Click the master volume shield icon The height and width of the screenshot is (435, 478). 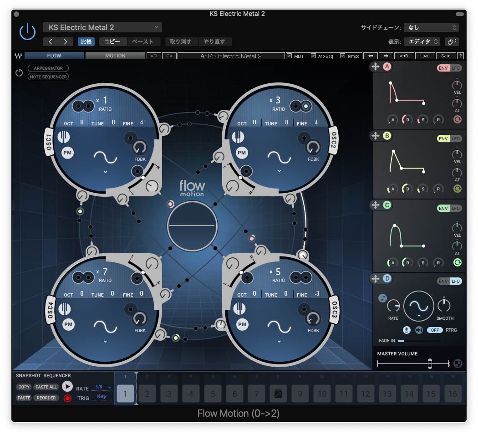click(x=458, y=363)
